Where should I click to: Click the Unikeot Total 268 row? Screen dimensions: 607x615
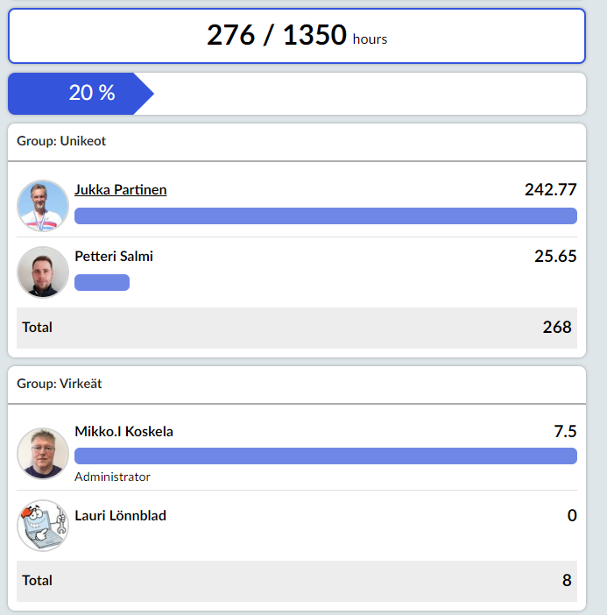click(297, 328)
